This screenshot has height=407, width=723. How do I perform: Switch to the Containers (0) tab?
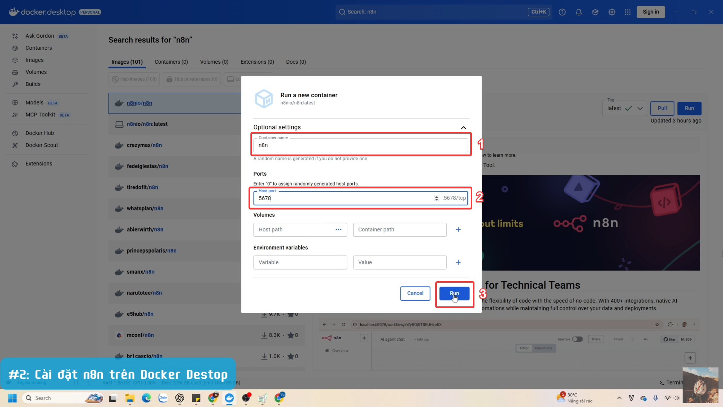(171, 62)
